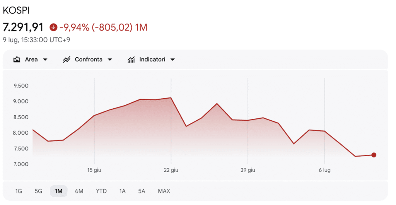Click the 8.500 y-axis label
This screenshot has width=396, height=205.
[21, 117]
